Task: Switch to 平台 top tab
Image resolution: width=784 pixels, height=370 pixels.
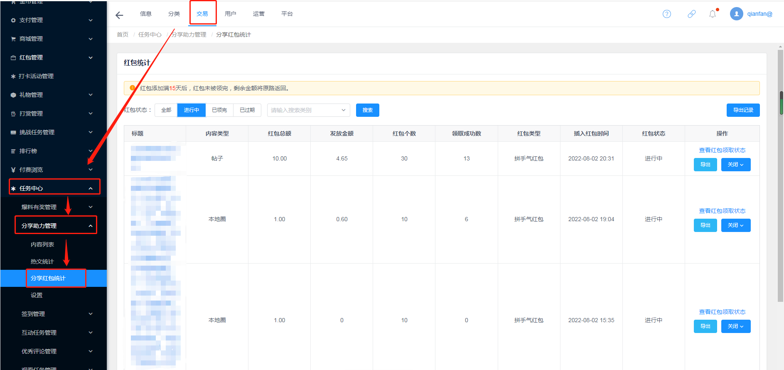Action: point(287,14)
